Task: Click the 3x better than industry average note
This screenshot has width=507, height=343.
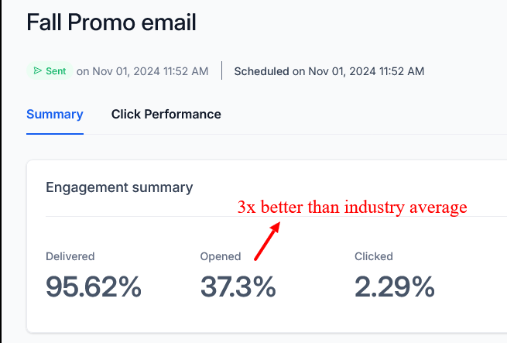Action: click(352, 207)
